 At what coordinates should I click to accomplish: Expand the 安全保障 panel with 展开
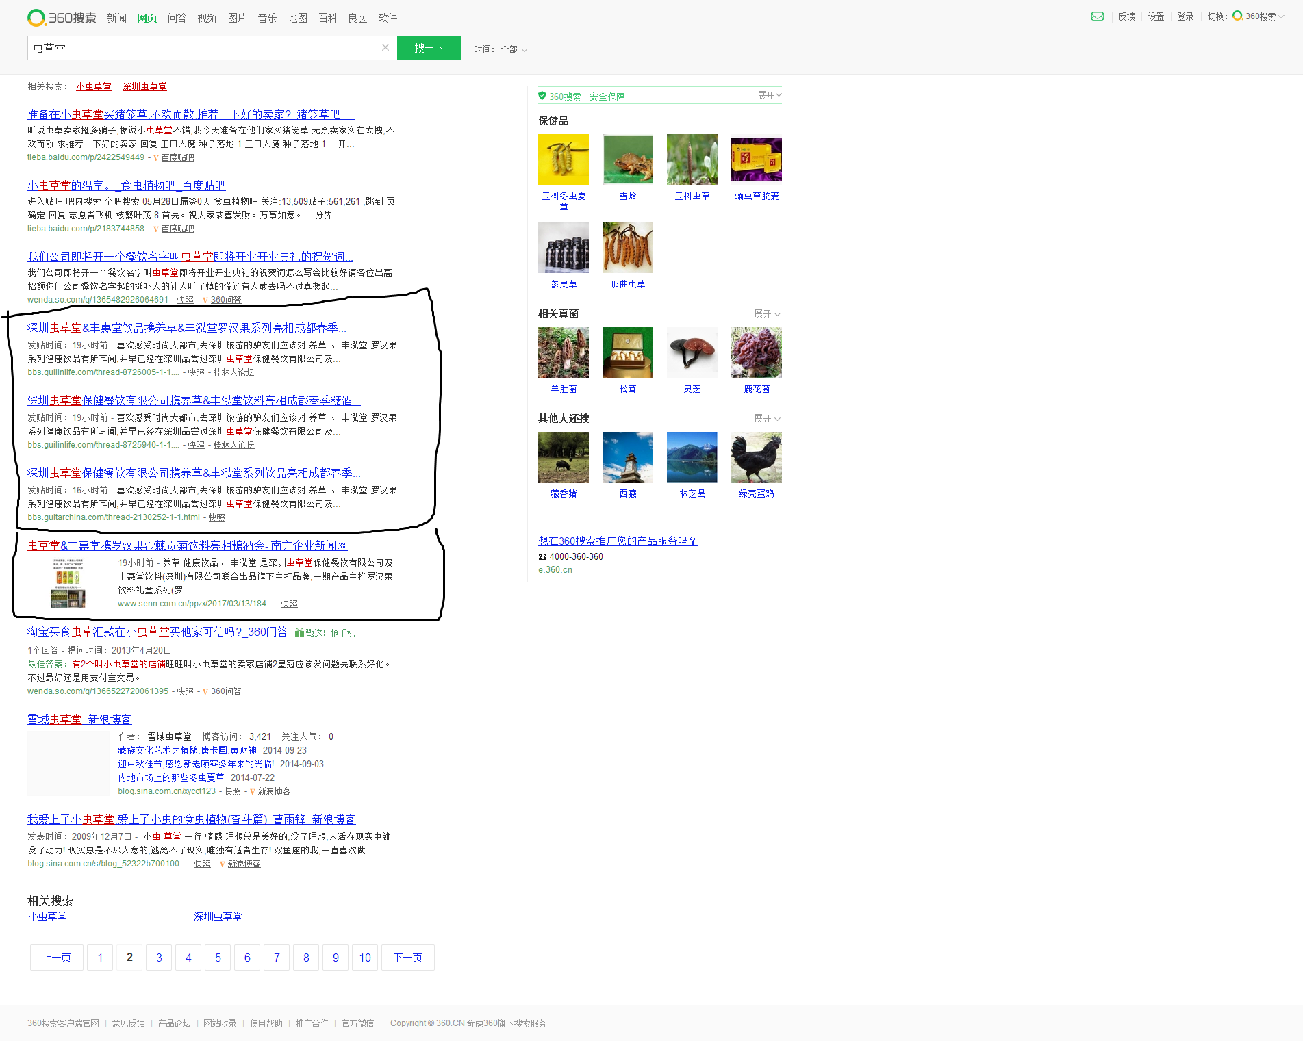pyautogui.click(x=769, y=95)
